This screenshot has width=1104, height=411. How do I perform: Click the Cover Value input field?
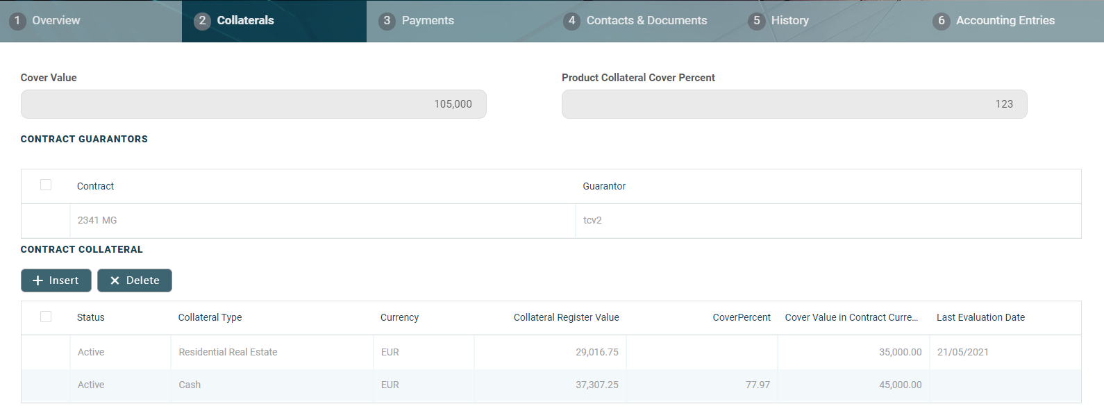click(x=253, y=104)
